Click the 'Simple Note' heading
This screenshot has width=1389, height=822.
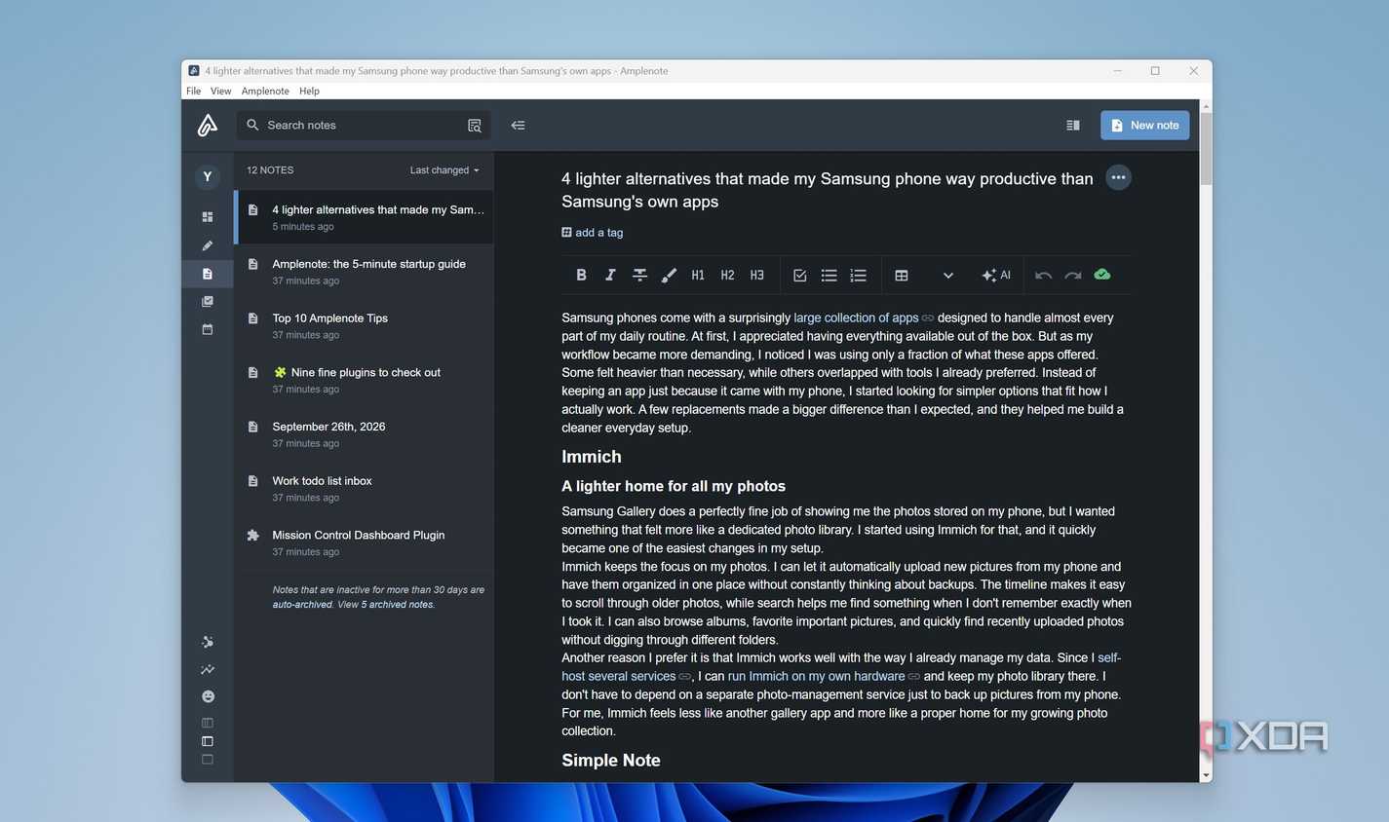pyautogui.click(x=611, y=761)
